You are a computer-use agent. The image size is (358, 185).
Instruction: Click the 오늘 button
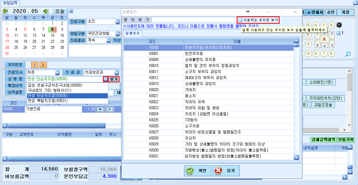[x=60, y=11]
